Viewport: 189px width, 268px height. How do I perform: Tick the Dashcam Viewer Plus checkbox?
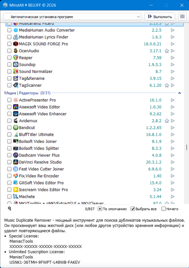(9, 155)
